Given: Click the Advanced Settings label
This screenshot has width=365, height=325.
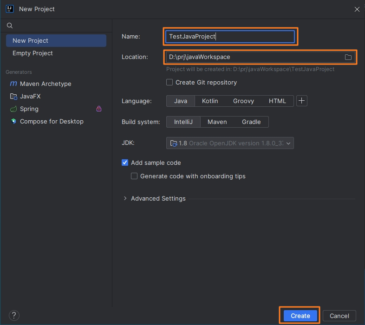Looking at the screenshot, I should [158, 198].
